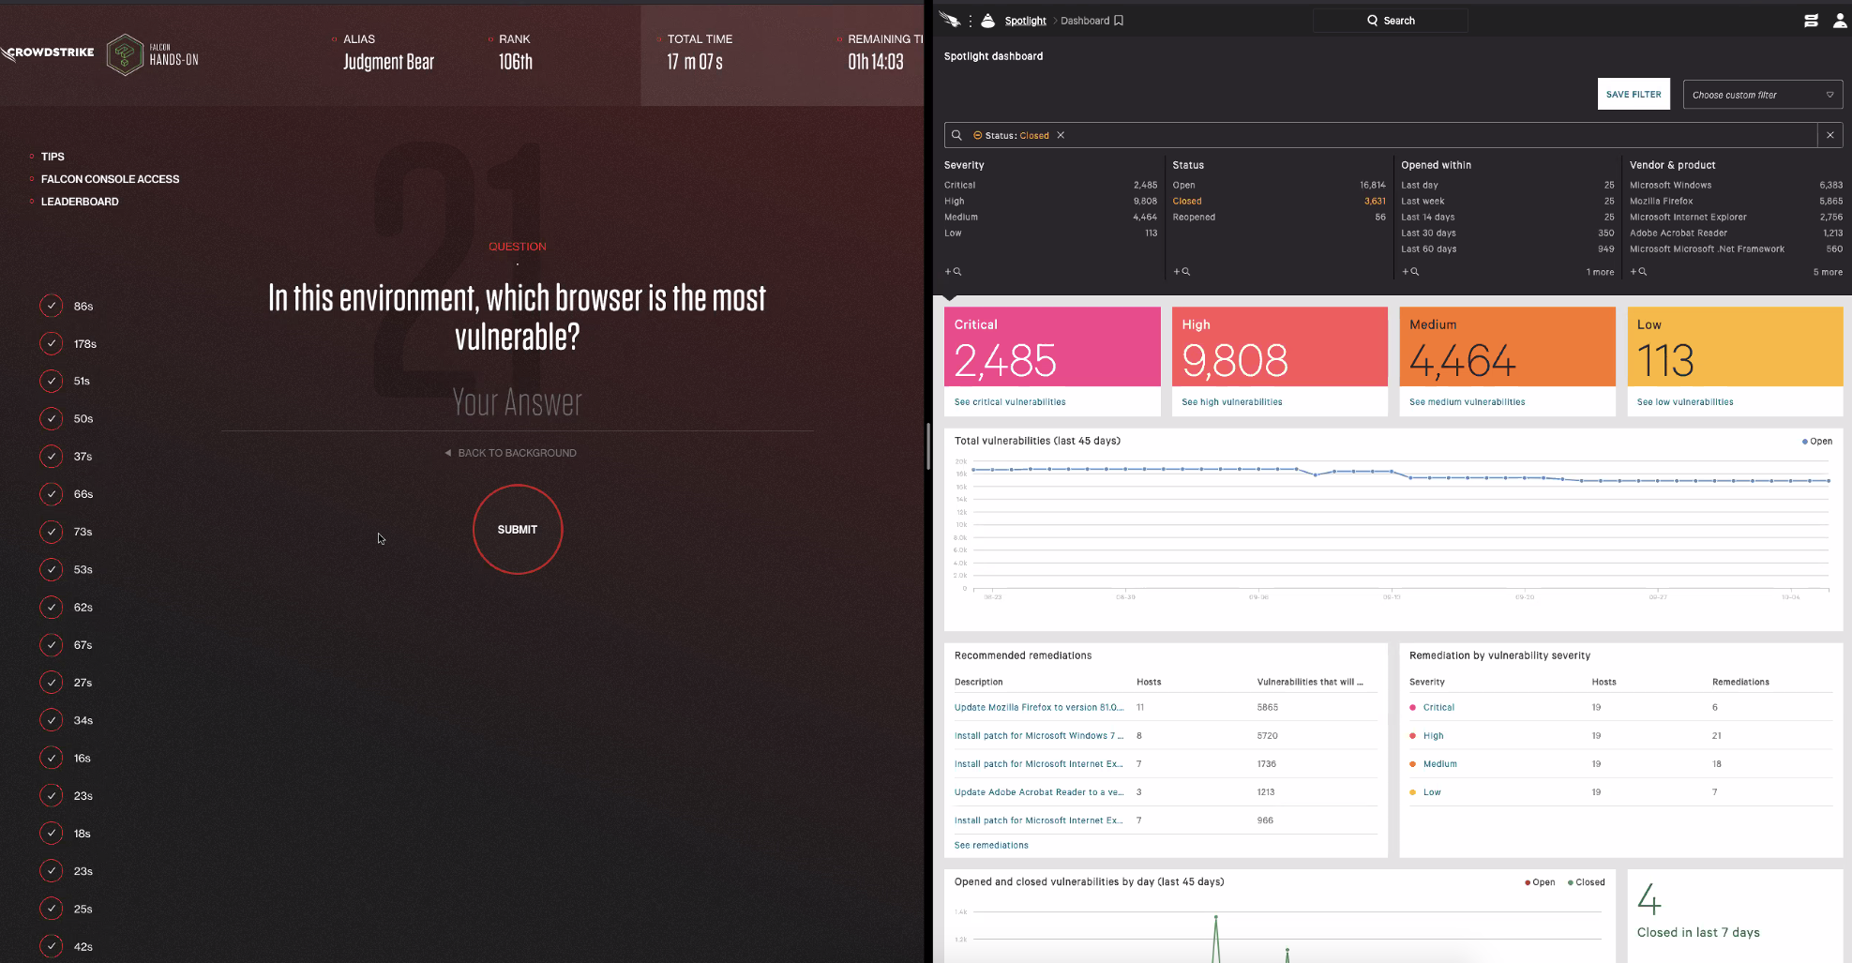Open Update Adobe Acrobat Reader remediation

[1039, 792]
